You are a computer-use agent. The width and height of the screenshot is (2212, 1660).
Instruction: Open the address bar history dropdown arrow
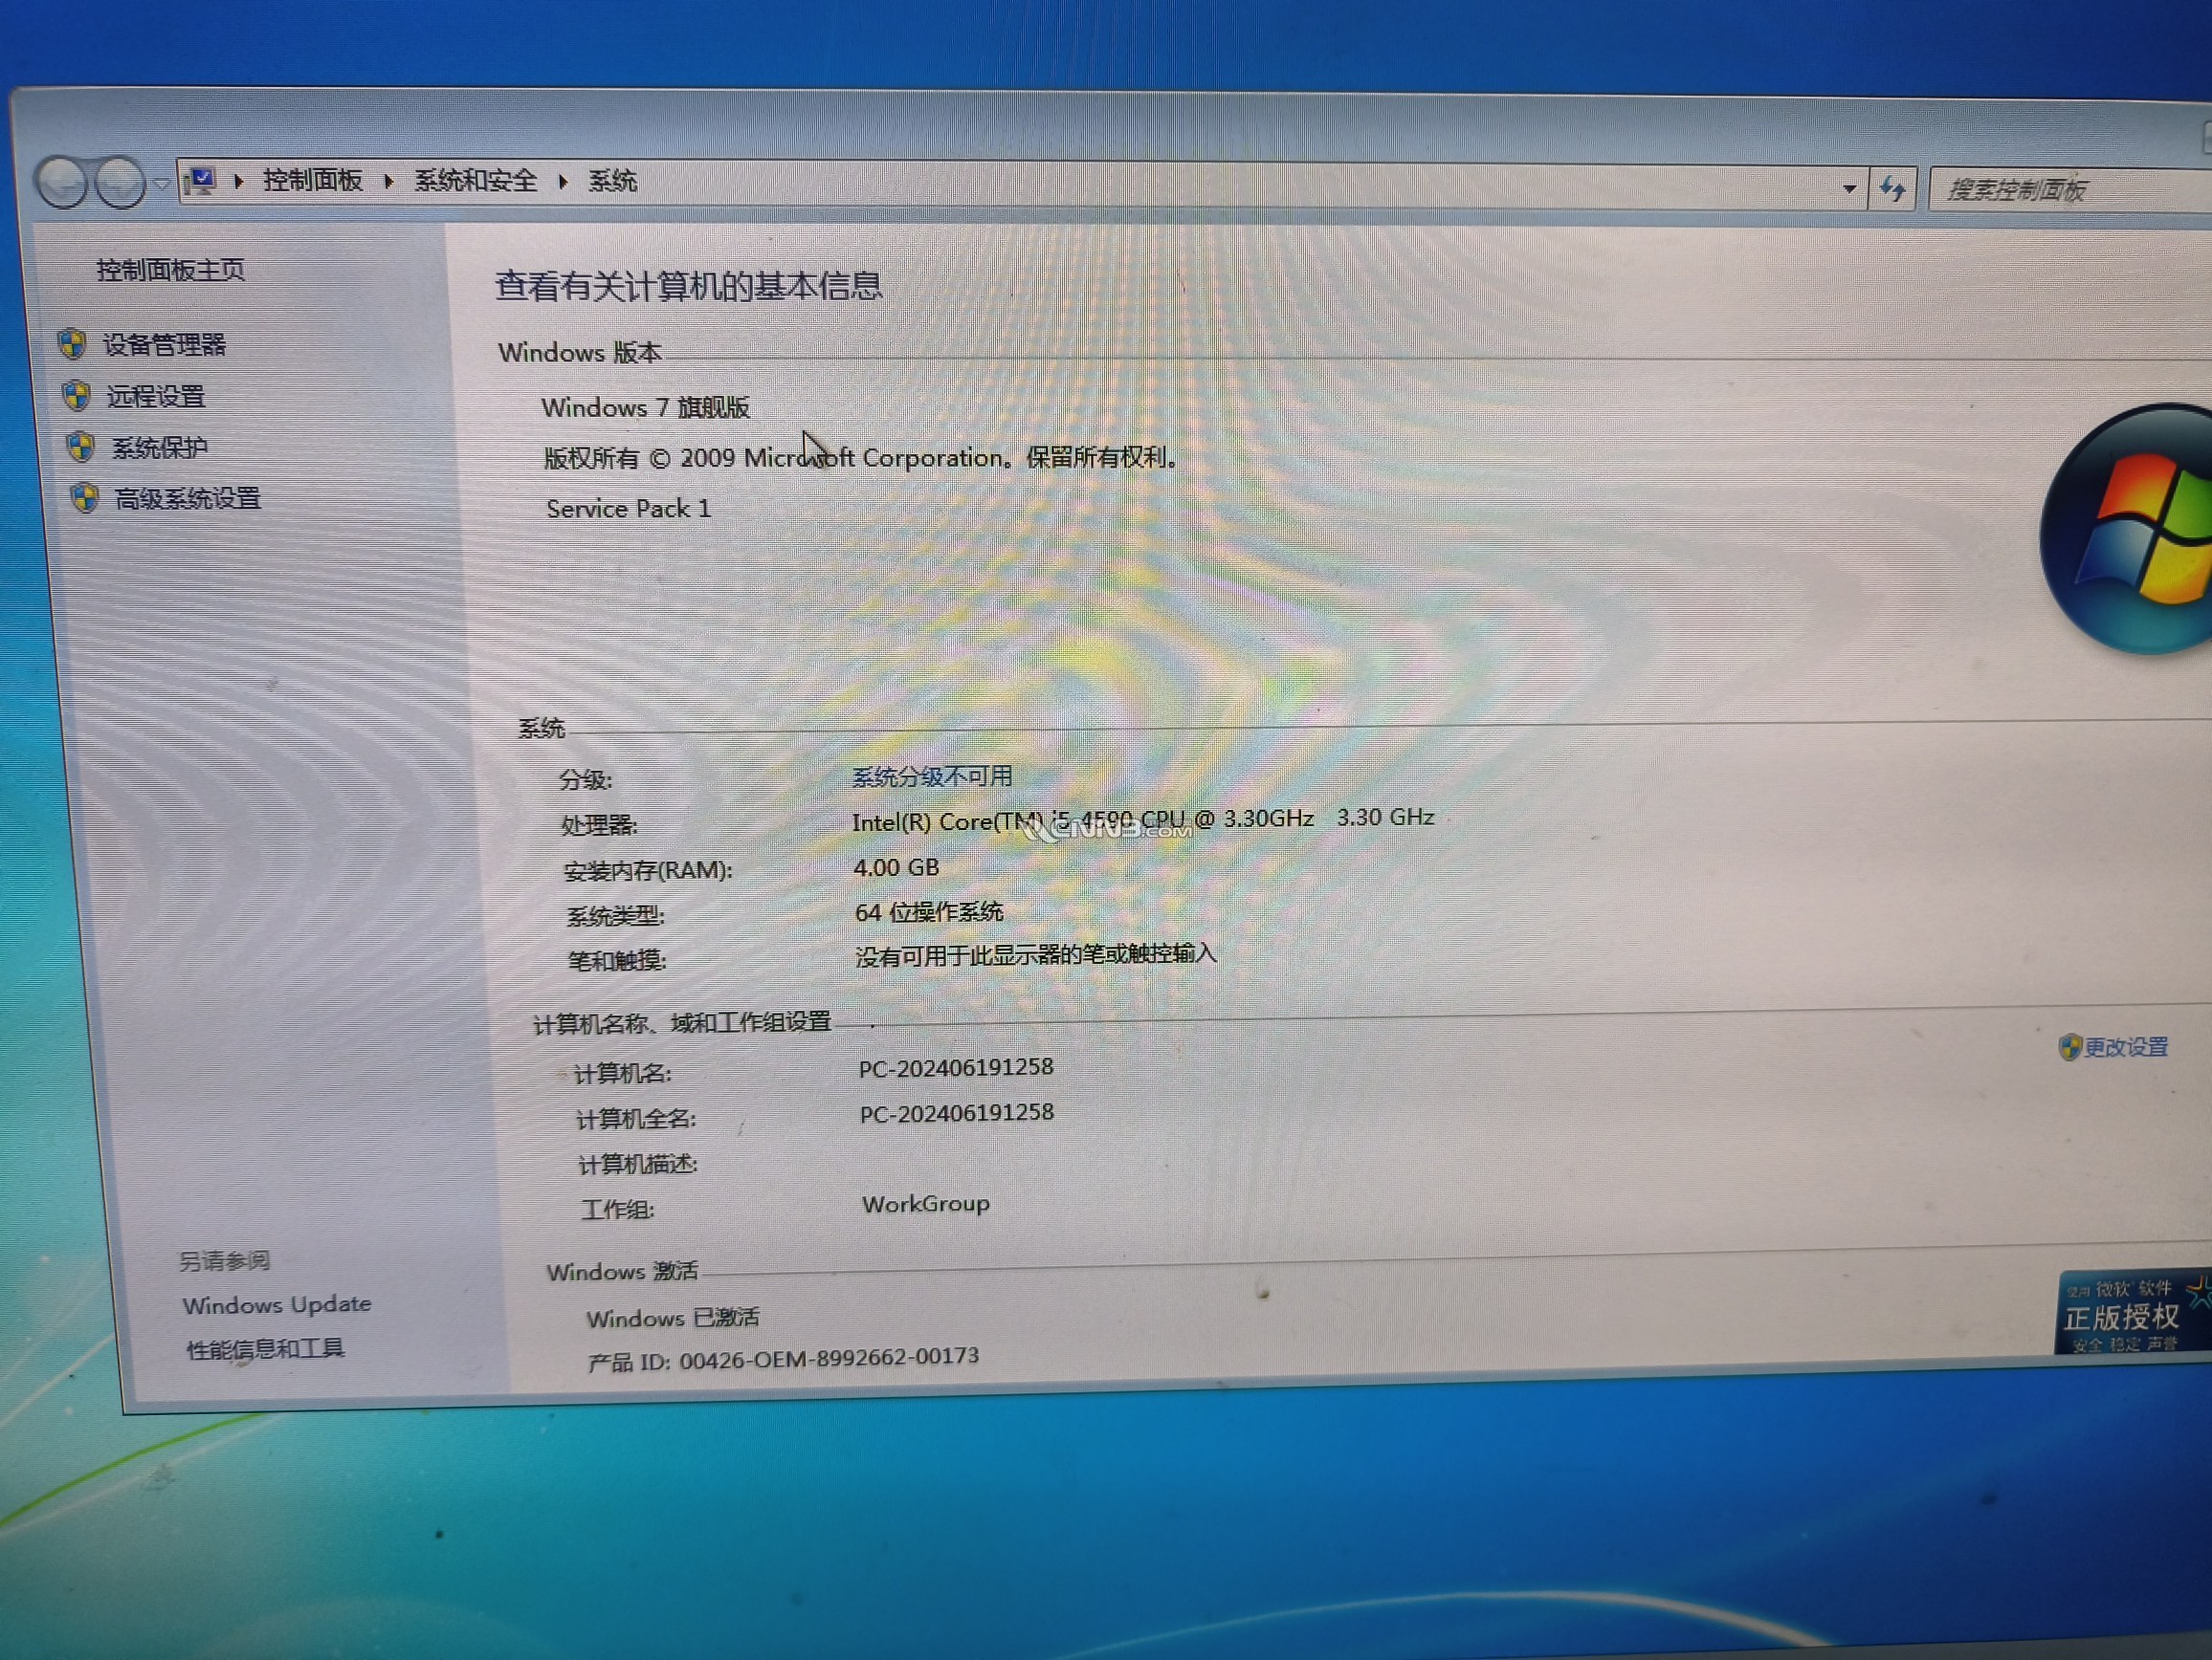[x=1848, y=189]
